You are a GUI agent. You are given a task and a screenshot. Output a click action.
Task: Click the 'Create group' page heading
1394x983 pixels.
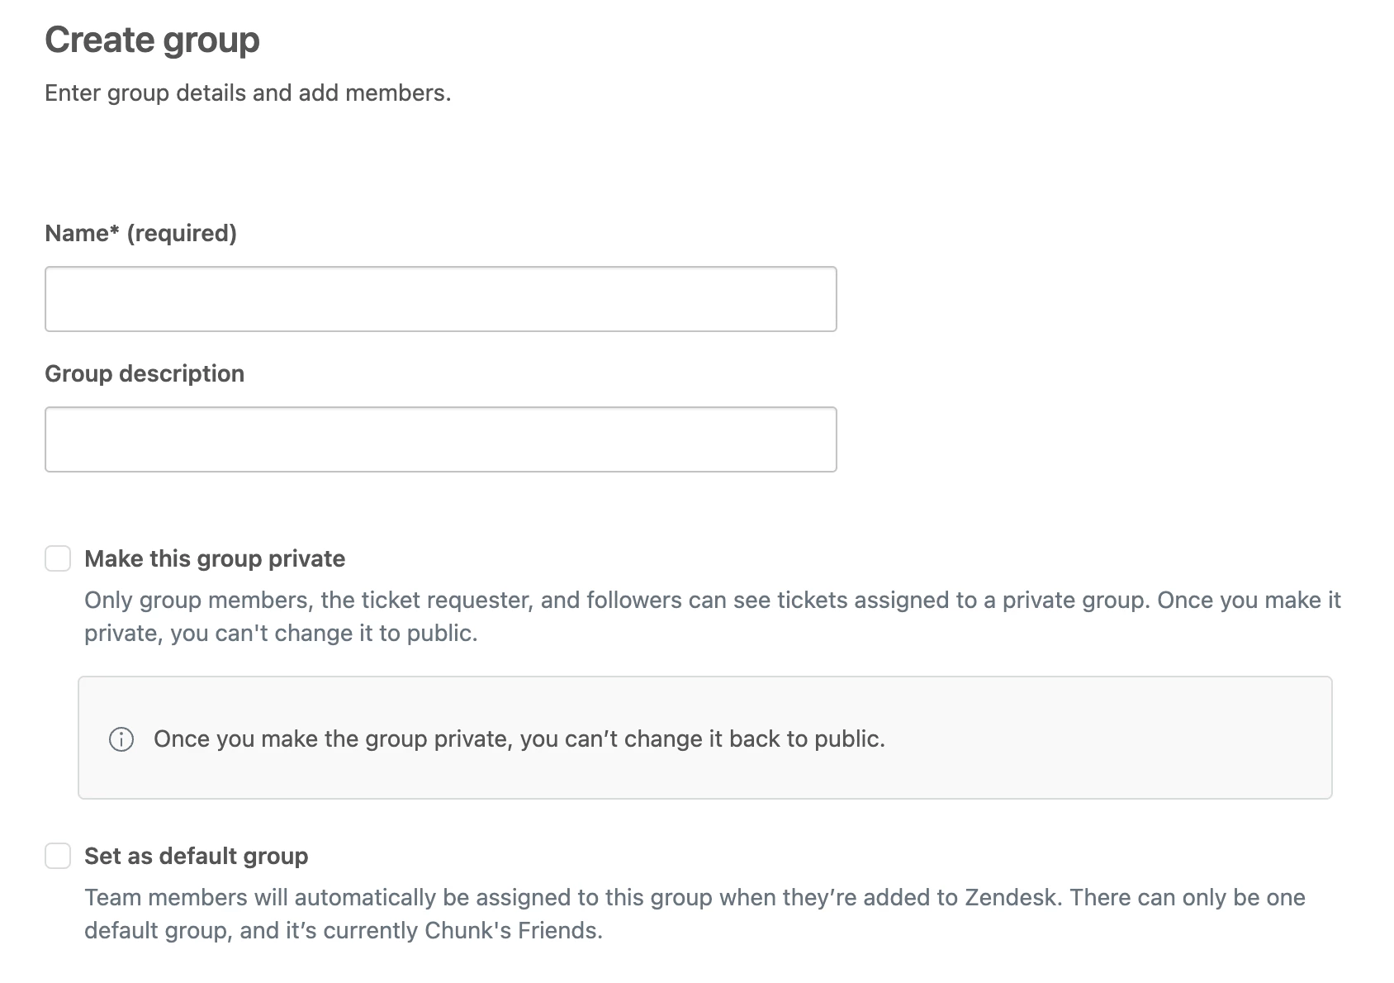pos(152,40)
